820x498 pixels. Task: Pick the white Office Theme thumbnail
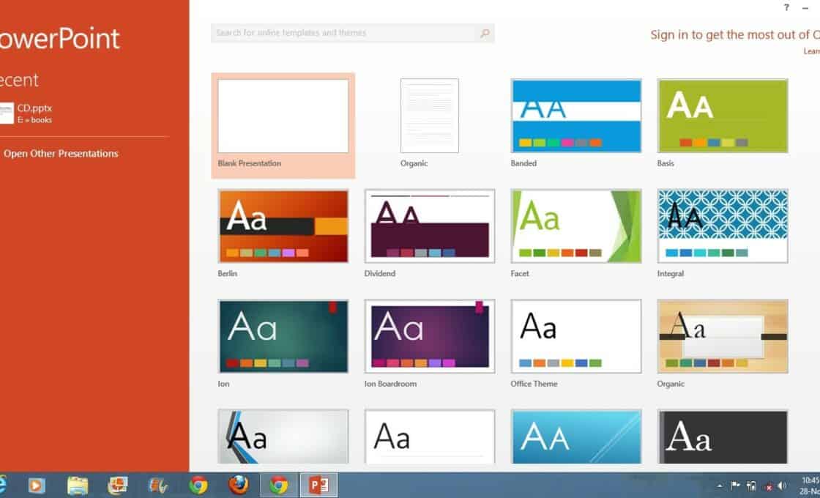point(575,336)
